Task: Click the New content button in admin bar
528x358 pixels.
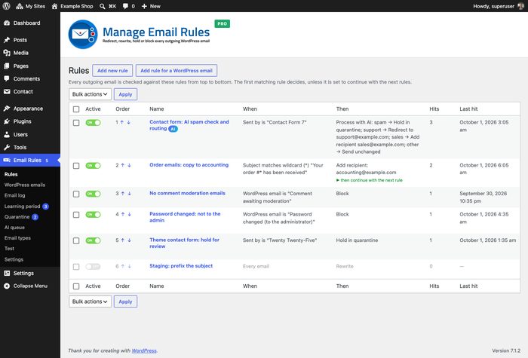Action: click(x=151, y=6)
